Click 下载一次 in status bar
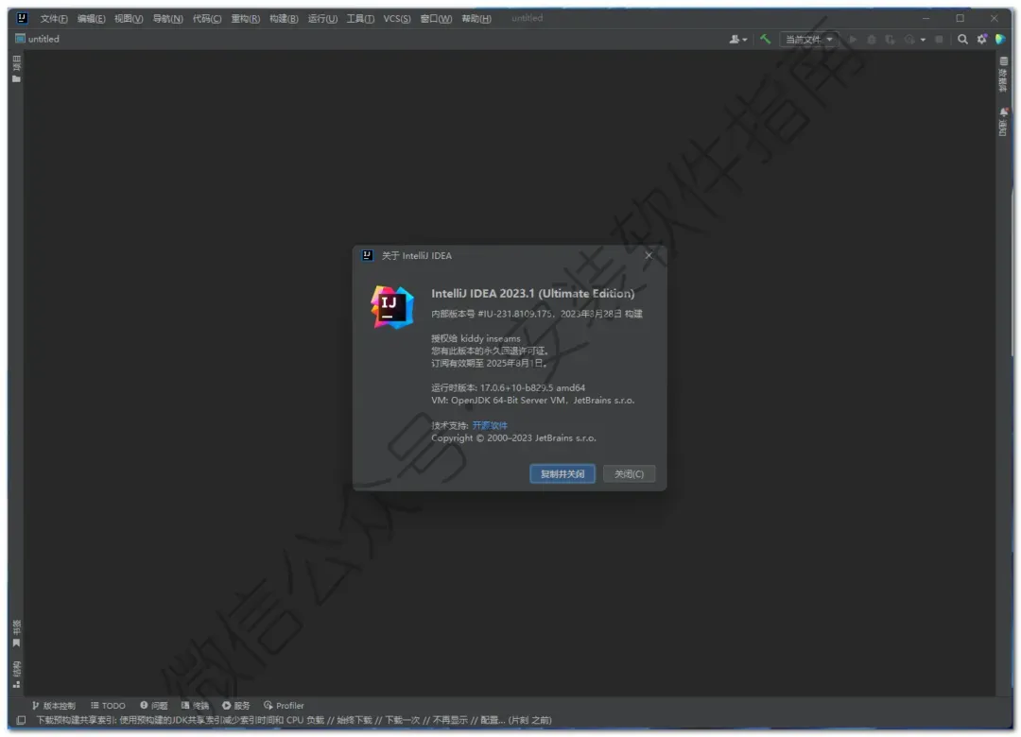1021x737 pixels. (x=403, y=720)
